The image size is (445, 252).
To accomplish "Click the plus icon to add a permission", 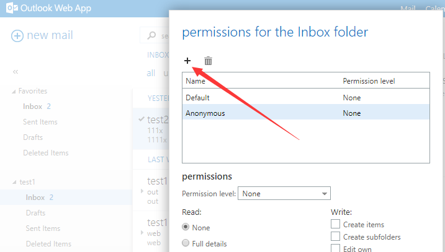I will 187,61.
